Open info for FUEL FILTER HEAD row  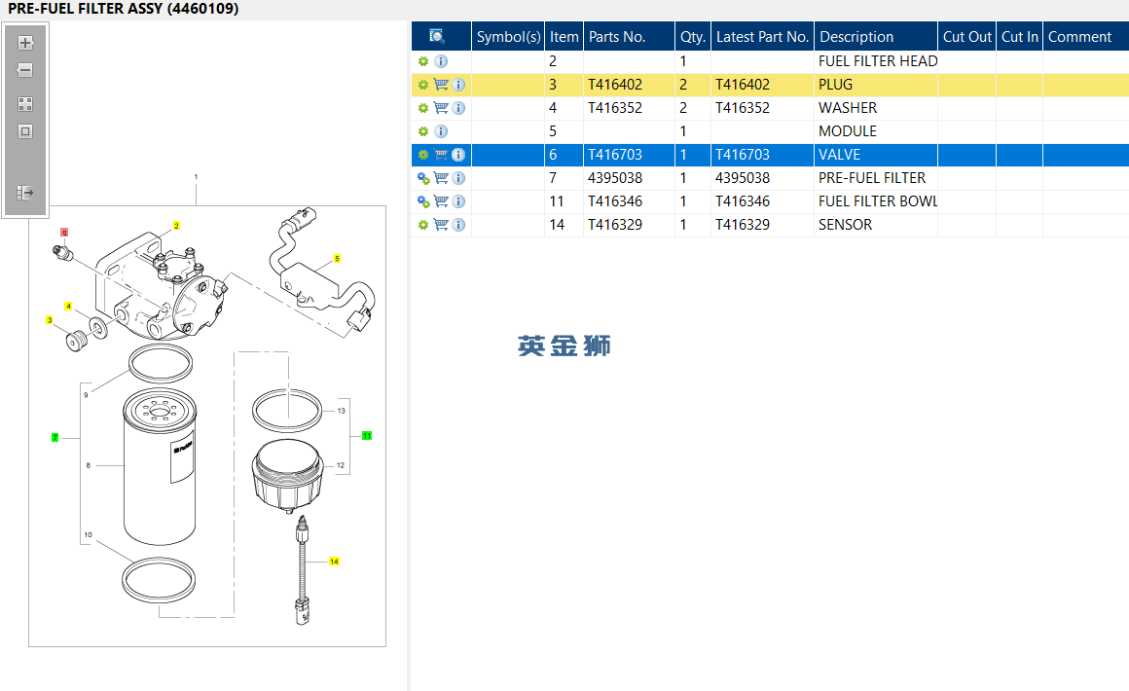(441, 61)
